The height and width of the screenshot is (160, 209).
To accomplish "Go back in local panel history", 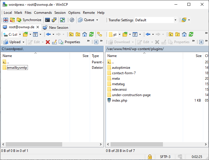I will [48, 34].
